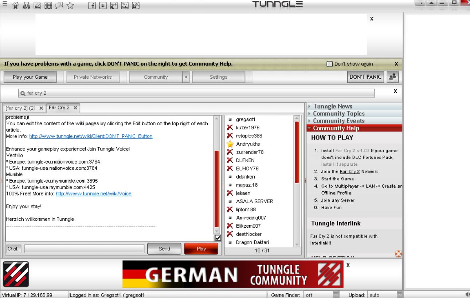Open the network tree icon

click(x=26, y=6)
